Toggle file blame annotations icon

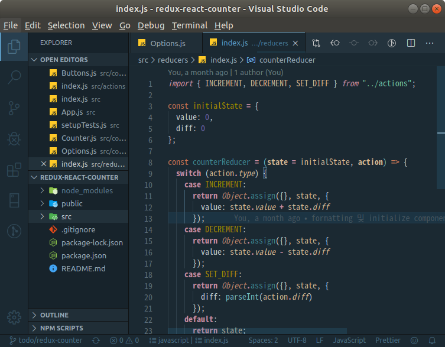[392, 43]
